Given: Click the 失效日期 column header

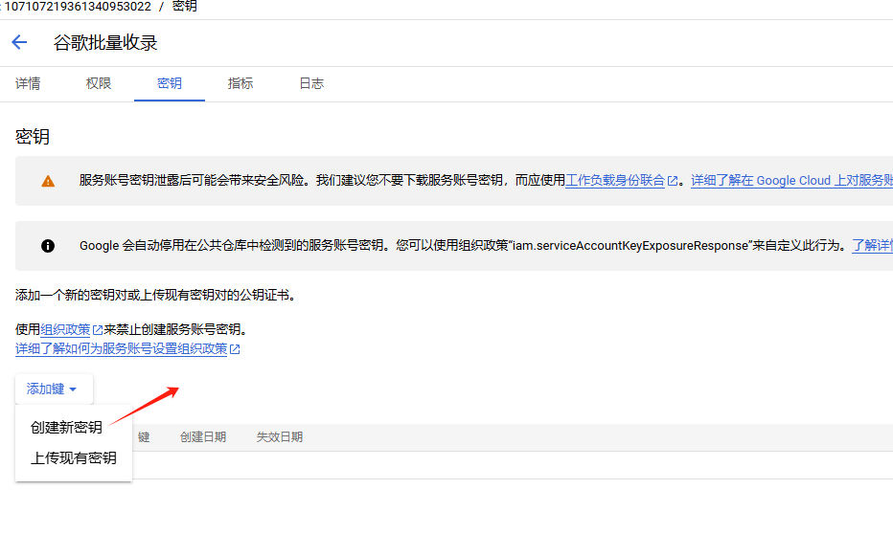Looking at the screenshot, I should [x=279, y=436].
